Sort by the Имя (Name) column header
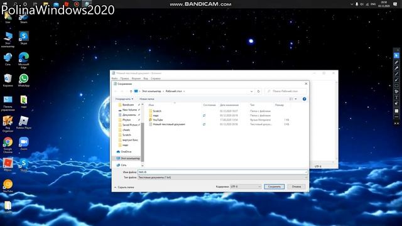402x226 pixels. coord(151,105)
